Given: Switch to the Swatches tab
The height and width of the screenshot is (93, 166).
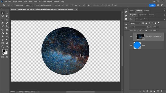Looking at the screenshot, I should click(x=147, y=11).
